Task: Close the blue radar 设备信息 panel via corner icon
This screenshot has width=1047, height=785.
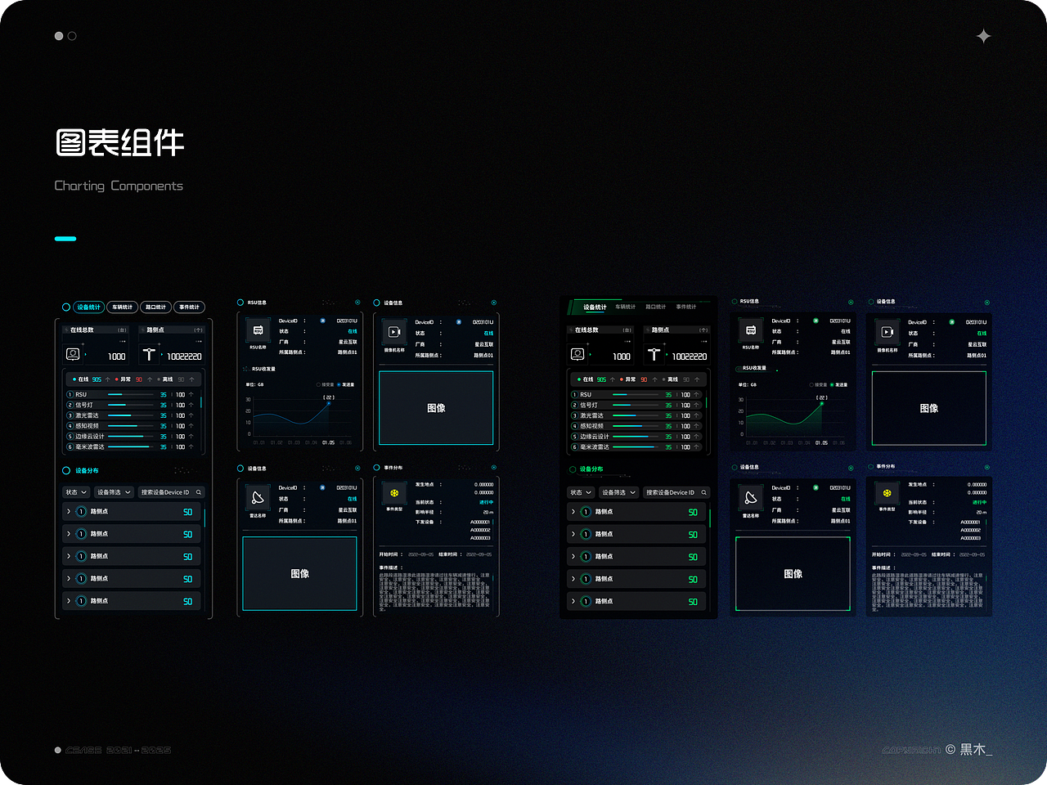Action: 357,469
